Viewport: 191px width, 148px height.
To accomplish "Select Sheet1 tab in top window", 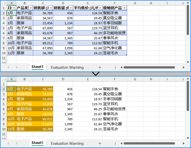I will pyautogui.click(x=37, y=67).
